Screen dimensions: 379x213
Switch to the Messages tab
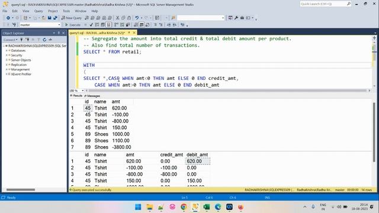[92, 96]
